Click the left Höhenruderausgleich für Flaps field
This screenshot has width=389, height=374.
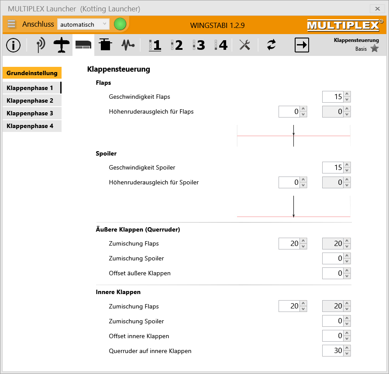pos(289,111)
